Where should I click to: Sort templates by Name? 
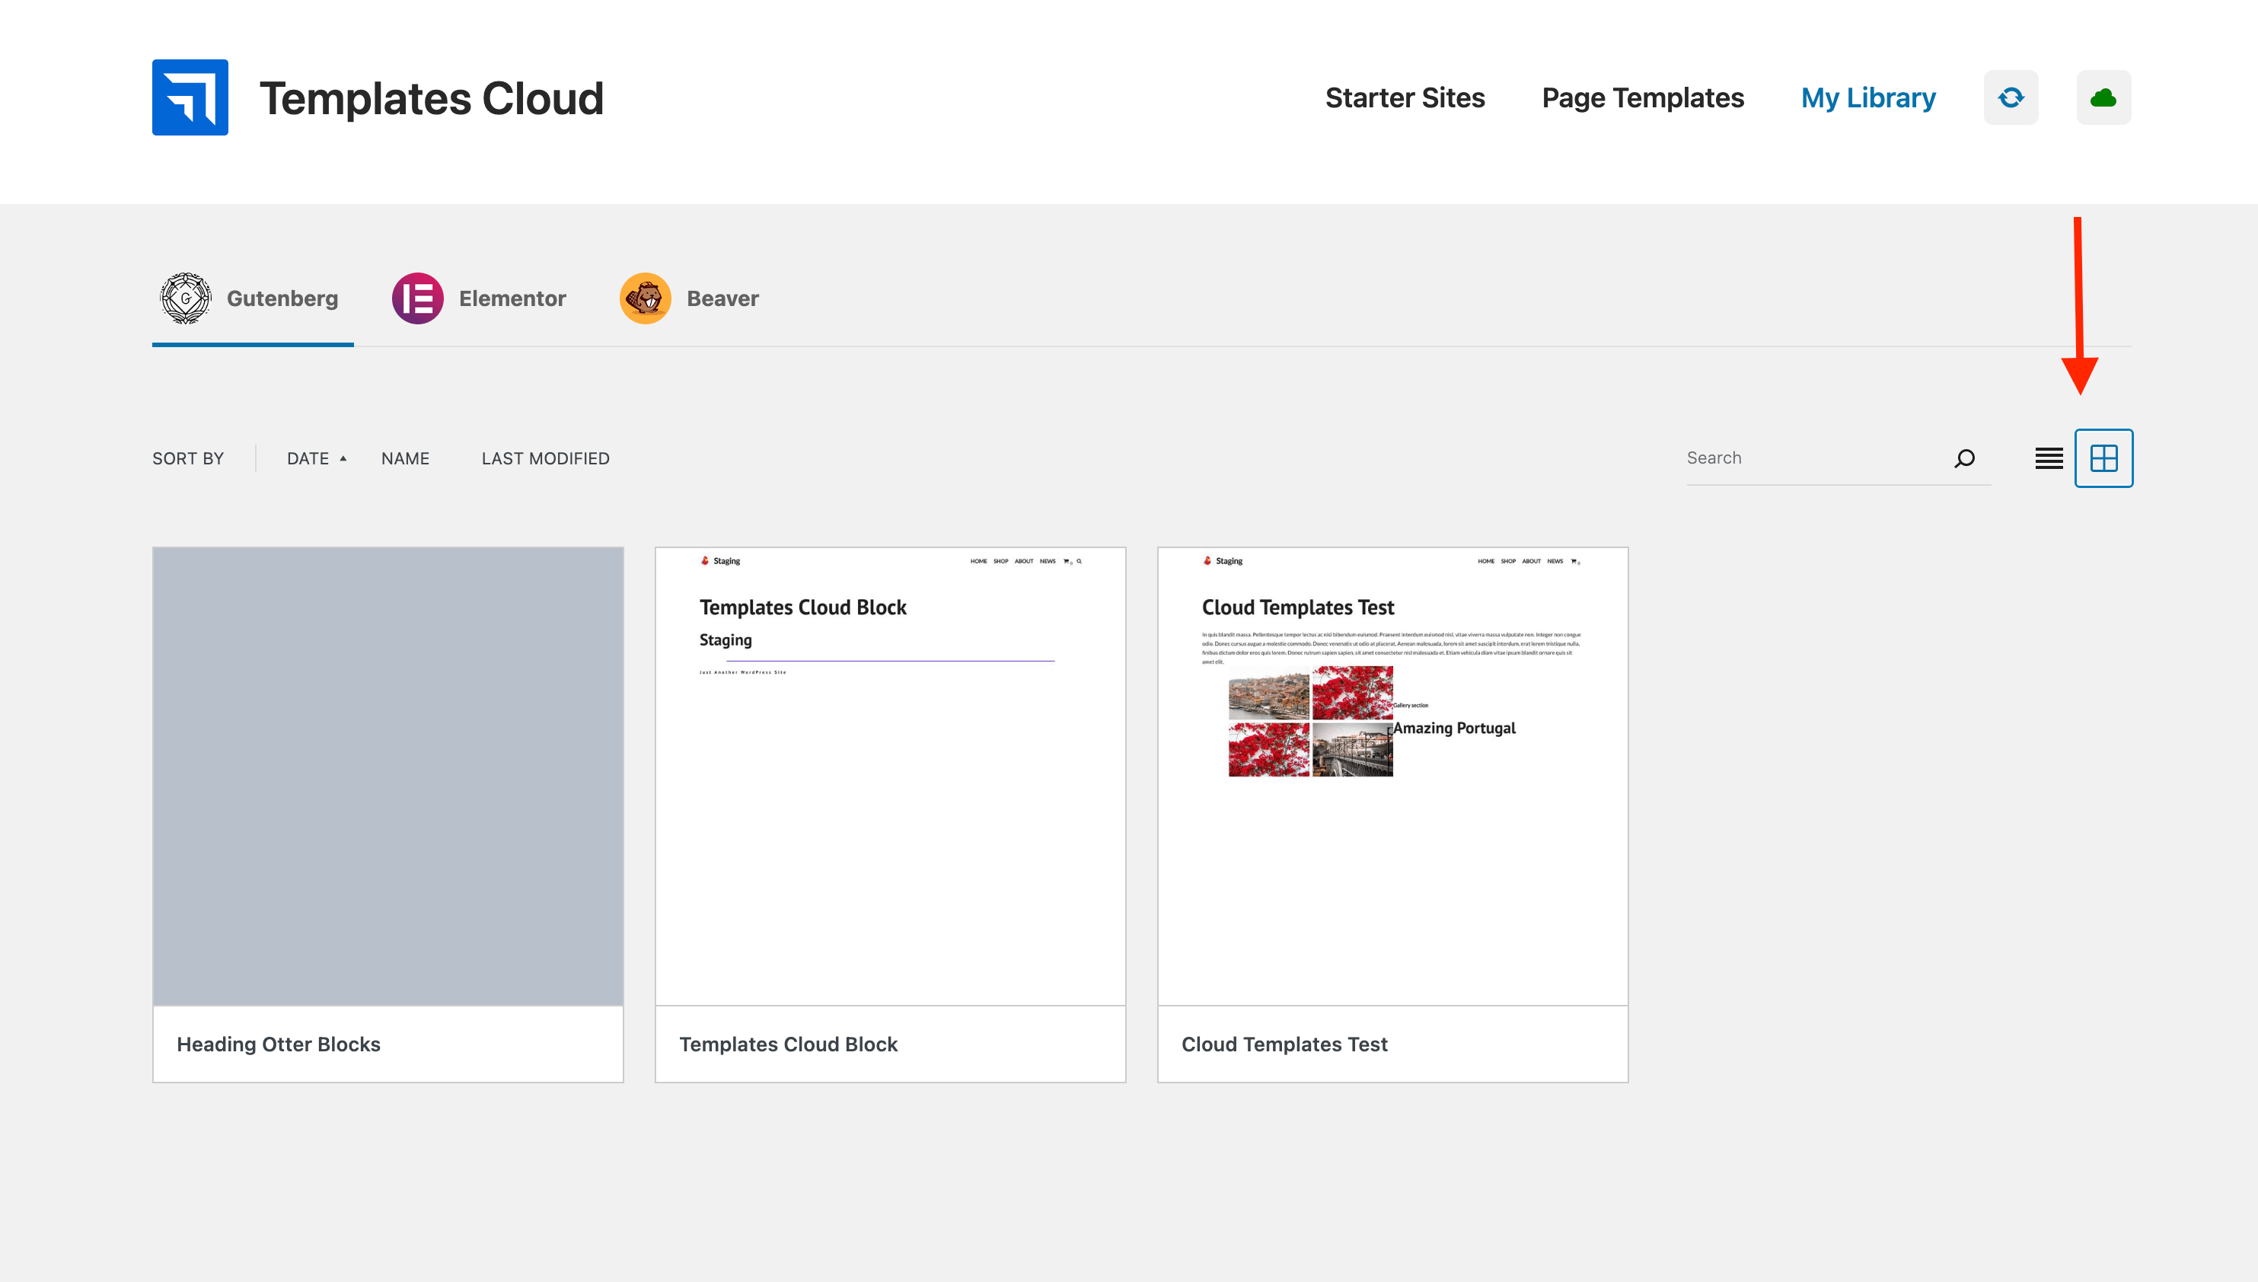pyautogui.click(x=405, y=459)
